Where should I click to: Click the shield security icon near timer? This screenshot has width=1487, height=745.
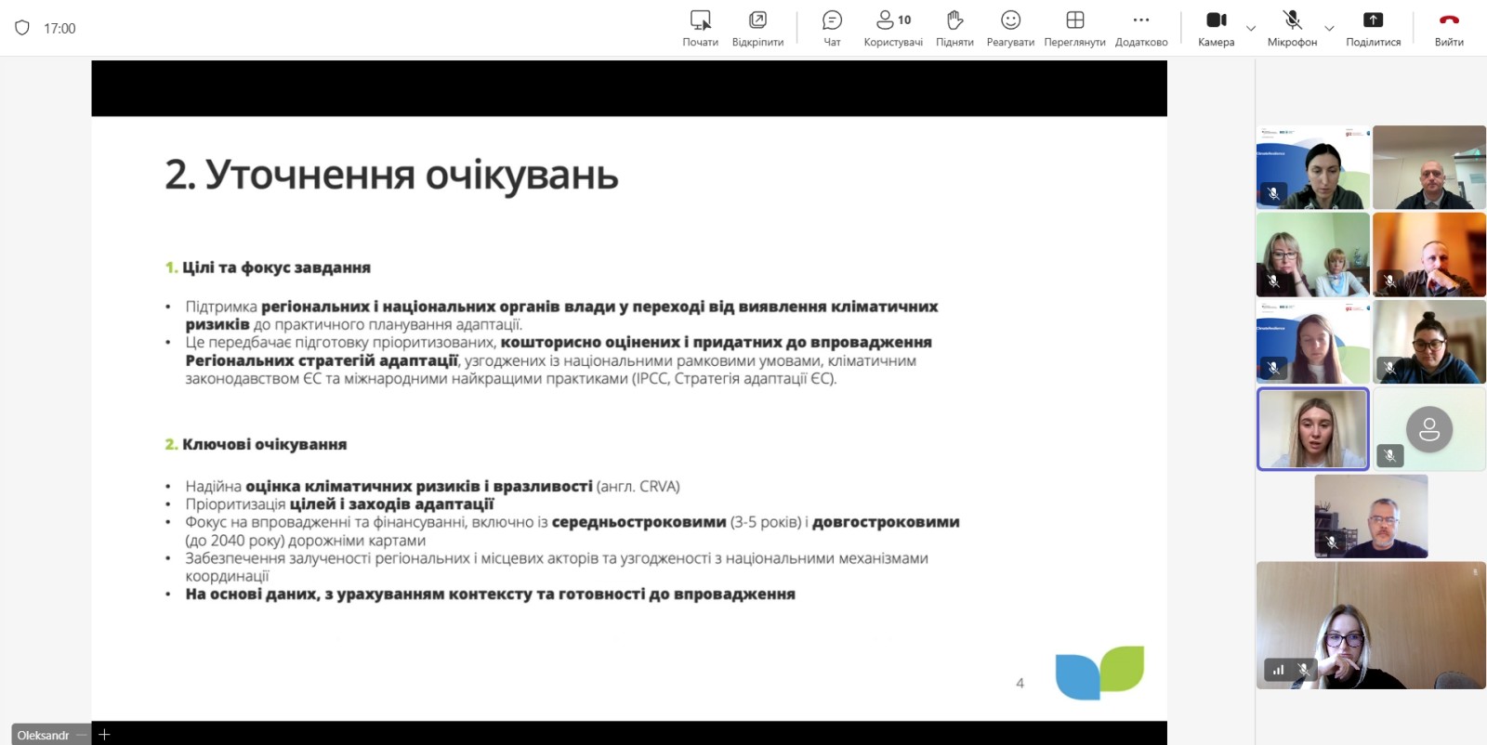click(22, 28)
